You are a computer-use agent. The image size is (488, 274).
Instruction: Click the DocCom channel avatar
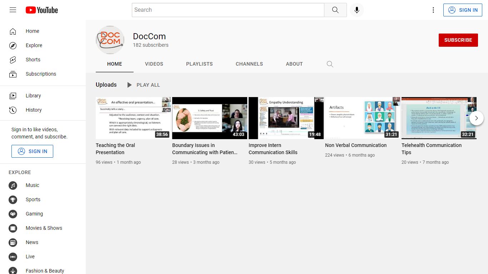click(x=110, y=40)
